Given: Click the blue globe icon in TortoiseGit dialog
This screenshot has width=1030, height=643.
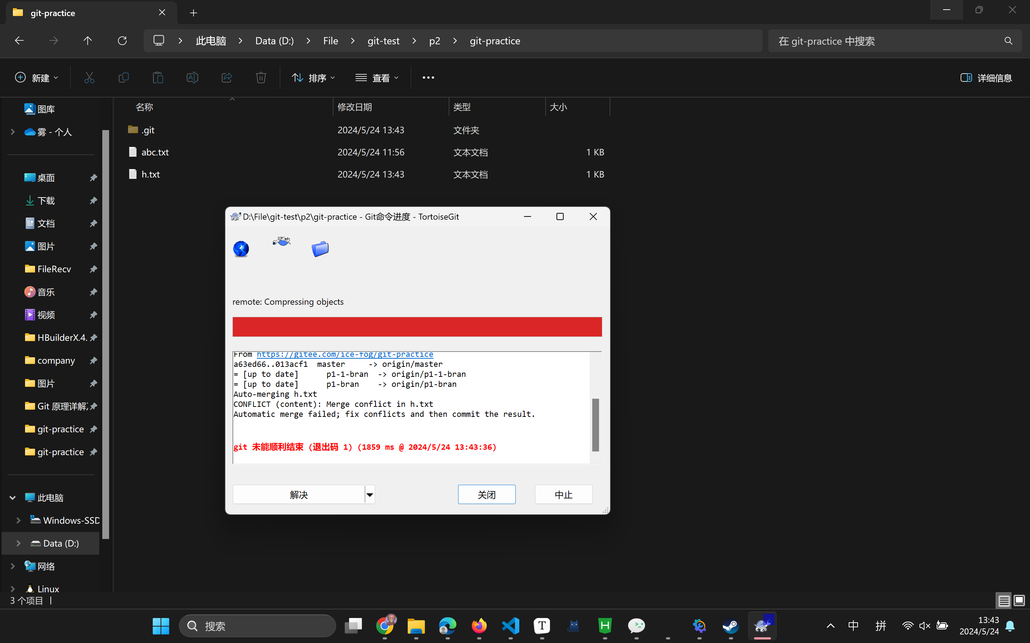Looking at the screenshot, I should 241,249.
